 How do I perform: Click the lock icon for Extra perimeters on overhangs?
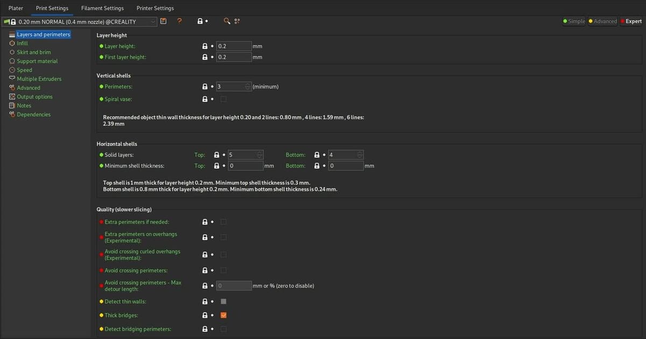(x=205, y=237)
